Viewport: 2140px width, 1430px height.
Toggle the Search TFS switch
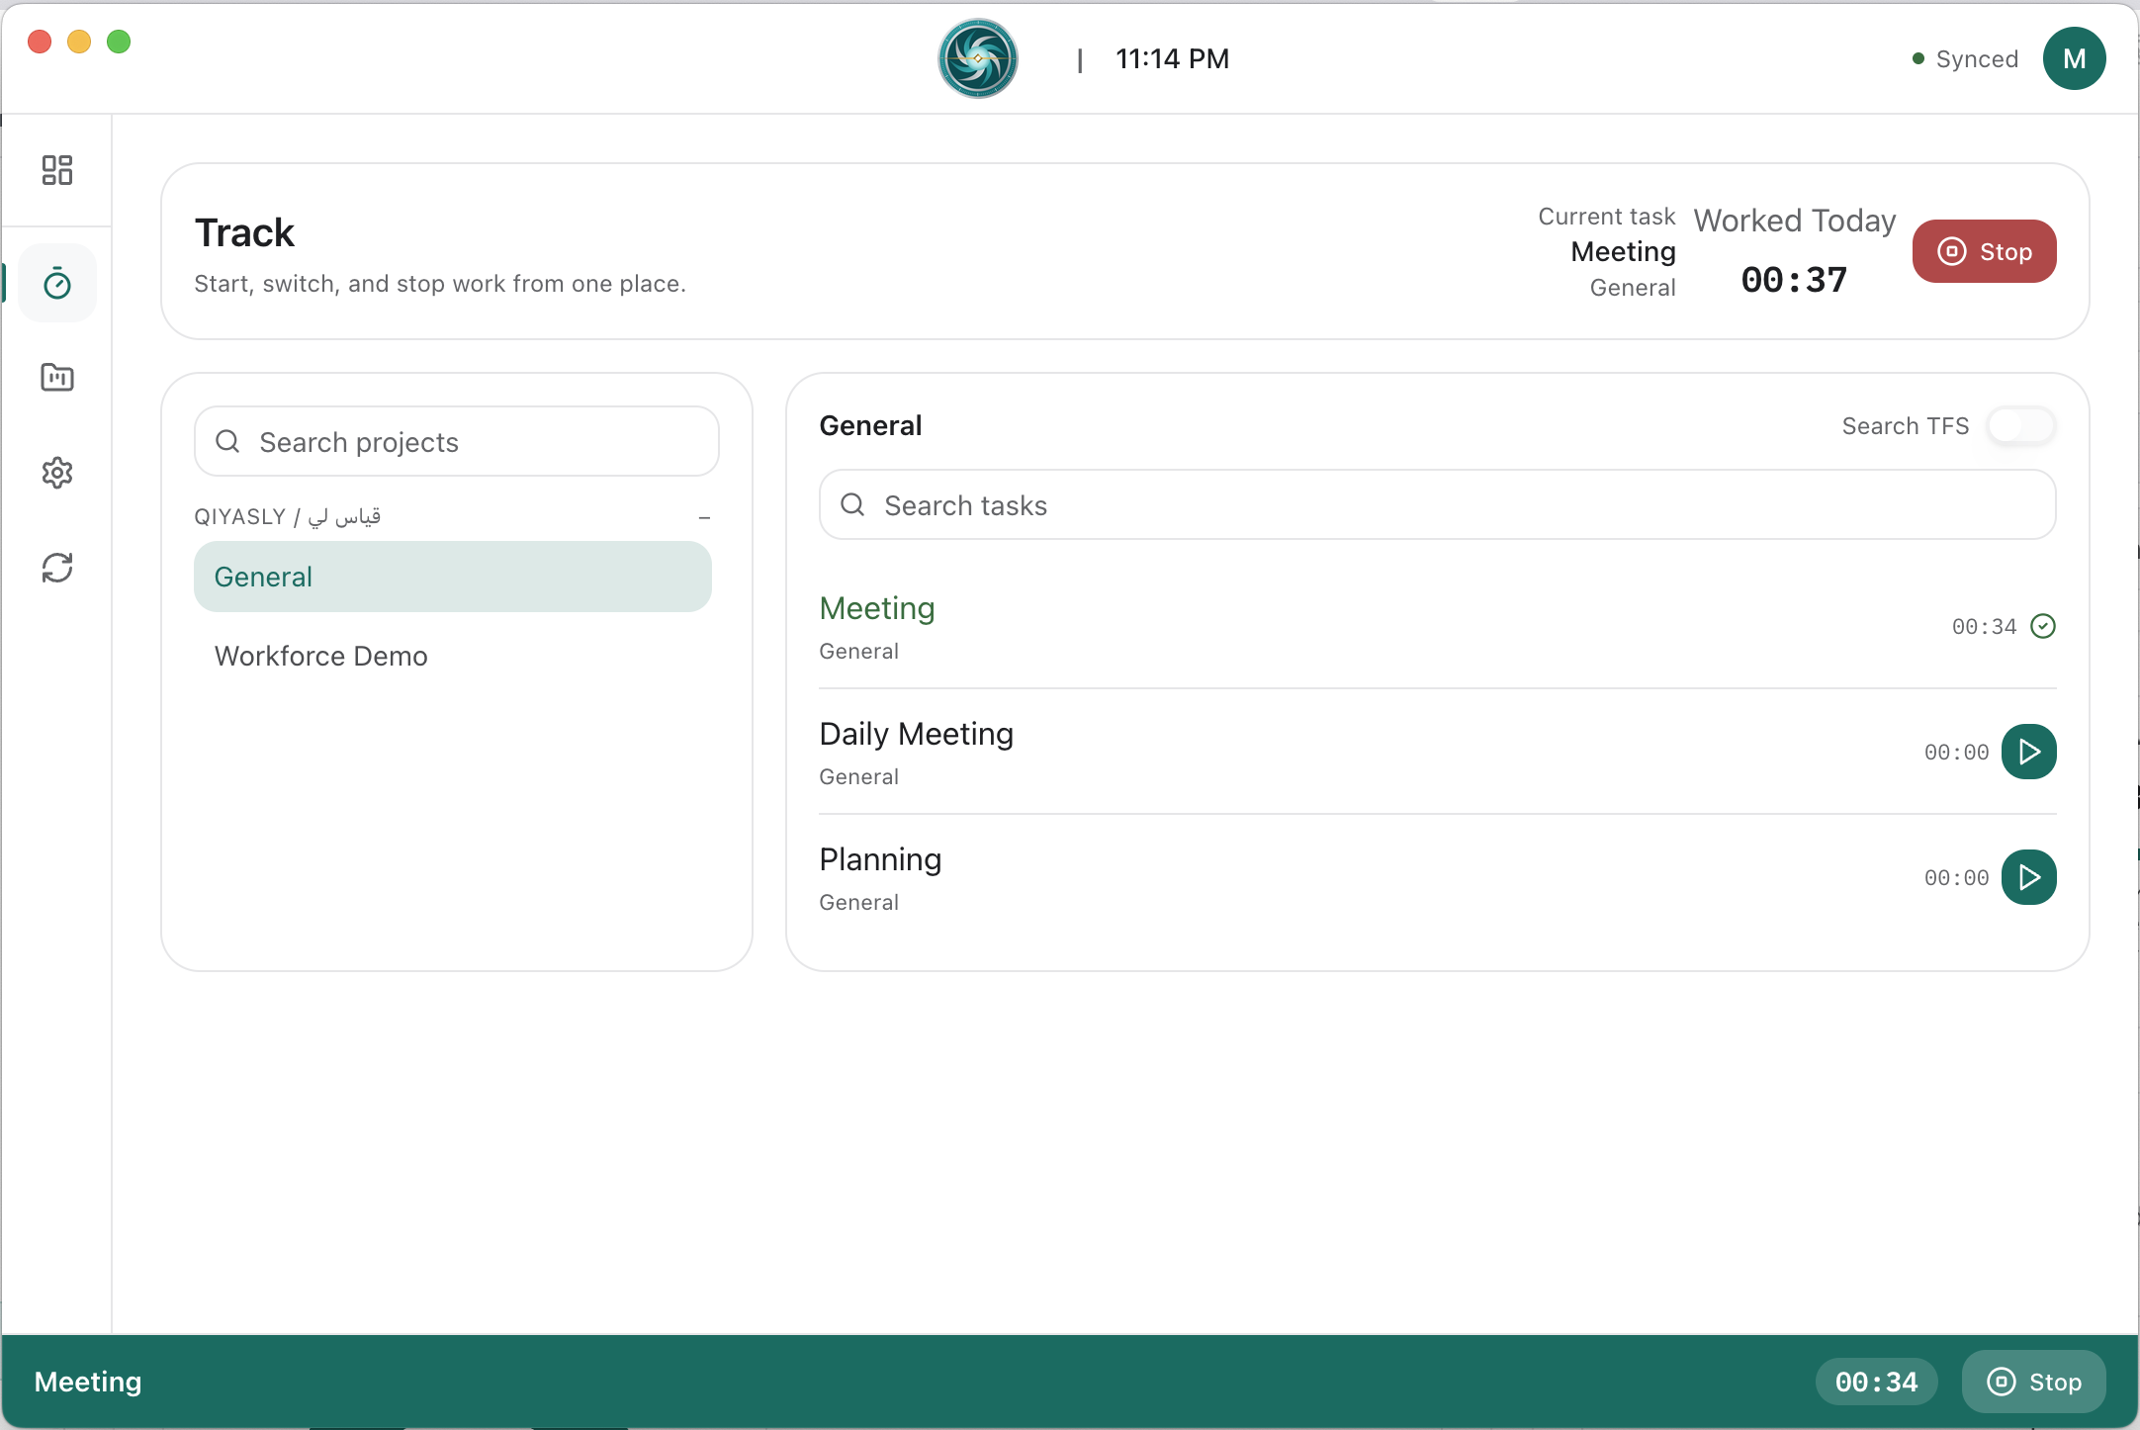pos(2021,425)
